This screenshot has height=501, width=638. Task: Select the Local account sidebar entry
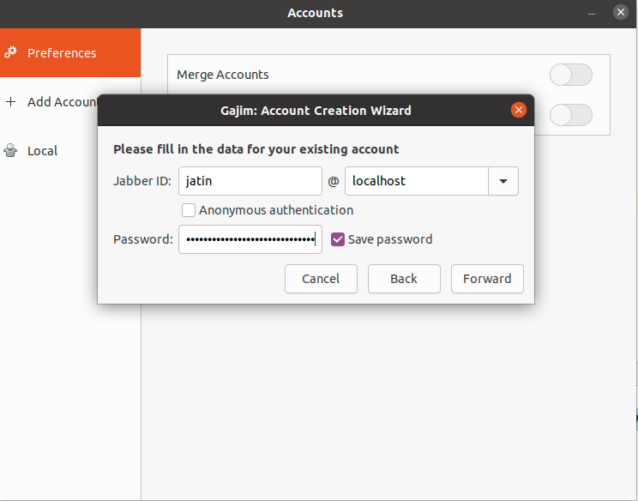(x=42, y=151)
